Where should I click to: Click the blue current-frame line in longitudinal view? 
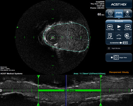[x=66, y=90]
